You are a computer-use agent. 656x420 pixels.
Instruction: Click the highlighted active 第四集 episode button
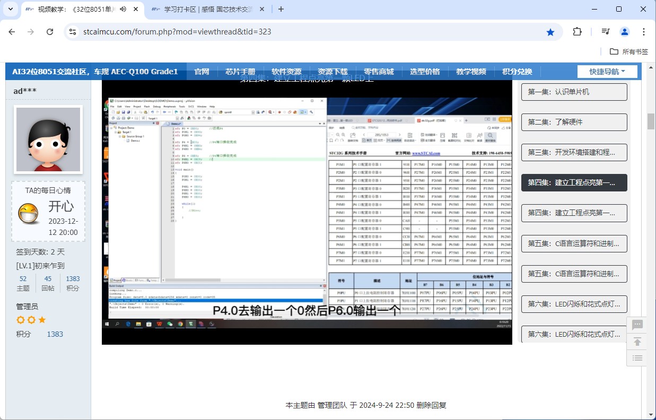point(574,182)
